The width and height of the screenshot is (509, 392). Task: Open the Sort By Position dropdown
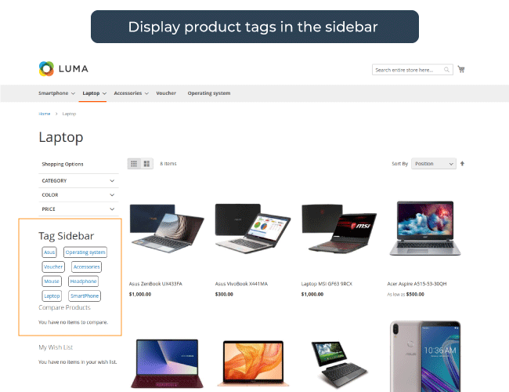(434, 164)
